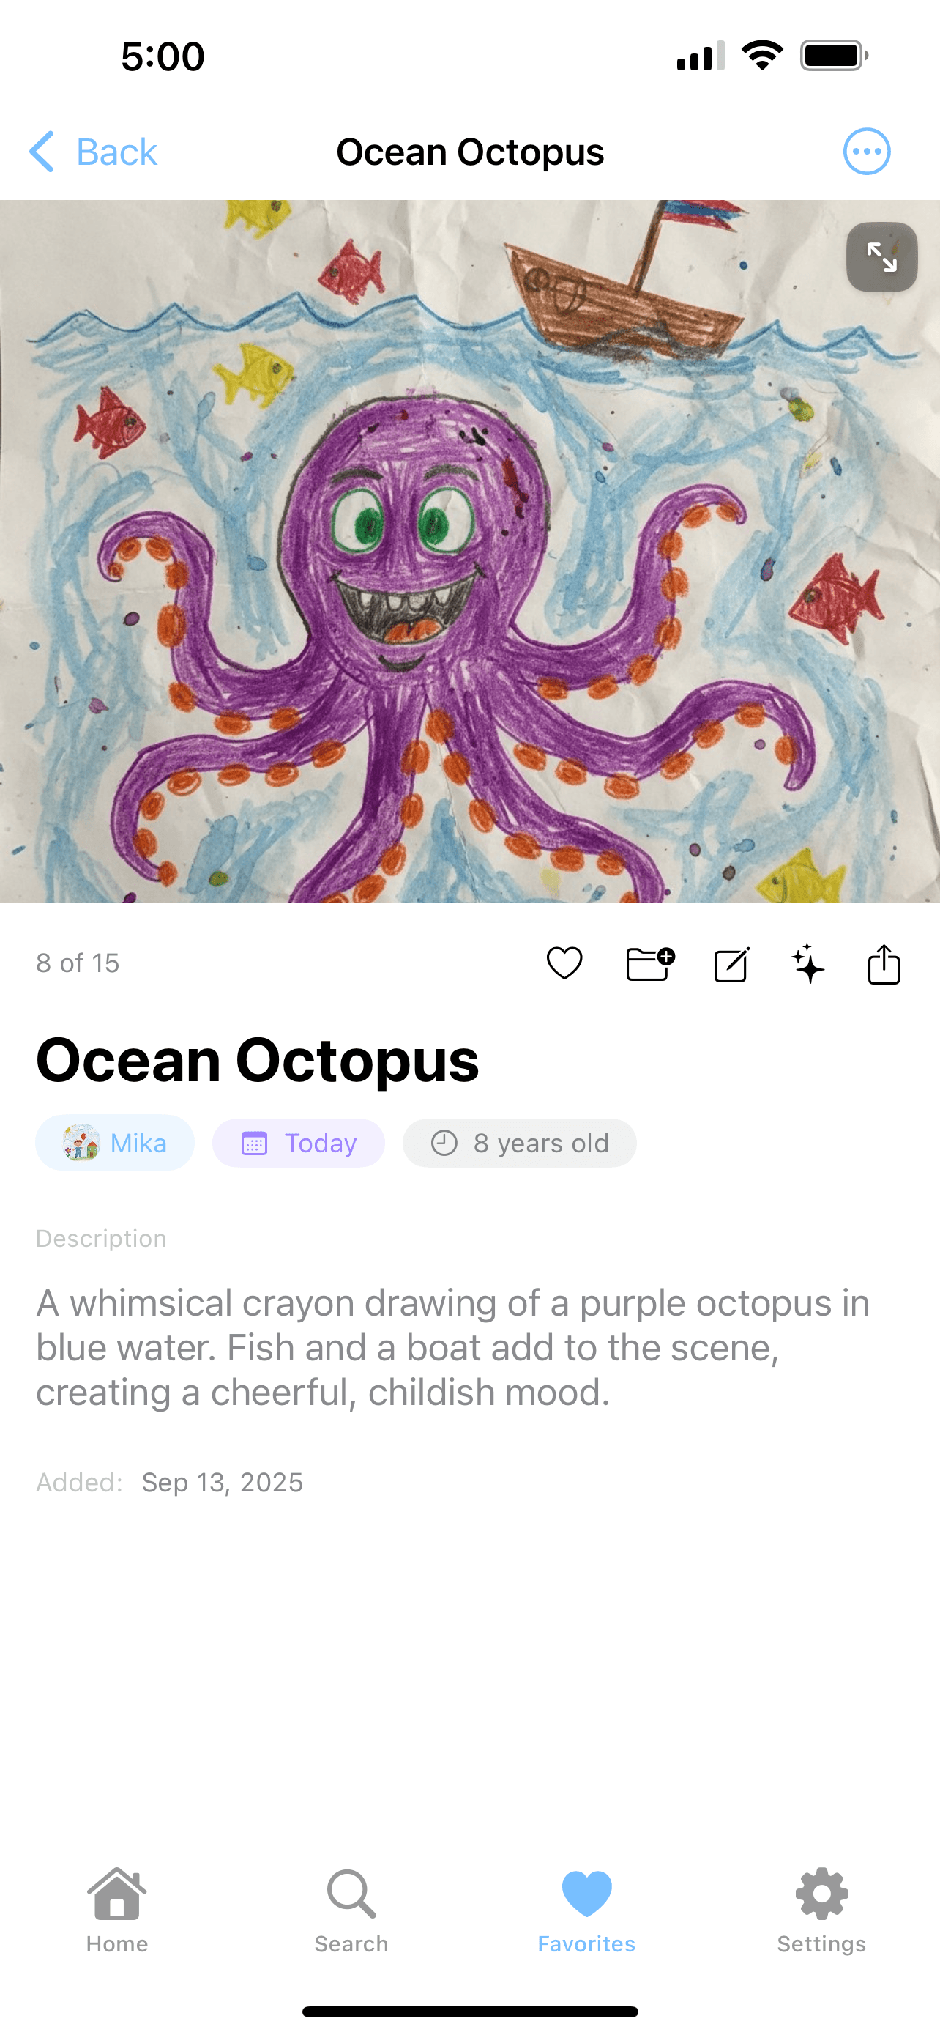Open the more options ellipsis menu

[x=866, y=152]
